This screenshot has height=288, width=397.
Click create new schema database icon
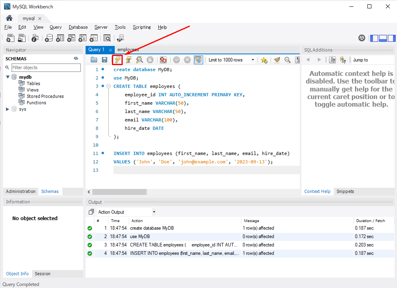pos(49,38)
